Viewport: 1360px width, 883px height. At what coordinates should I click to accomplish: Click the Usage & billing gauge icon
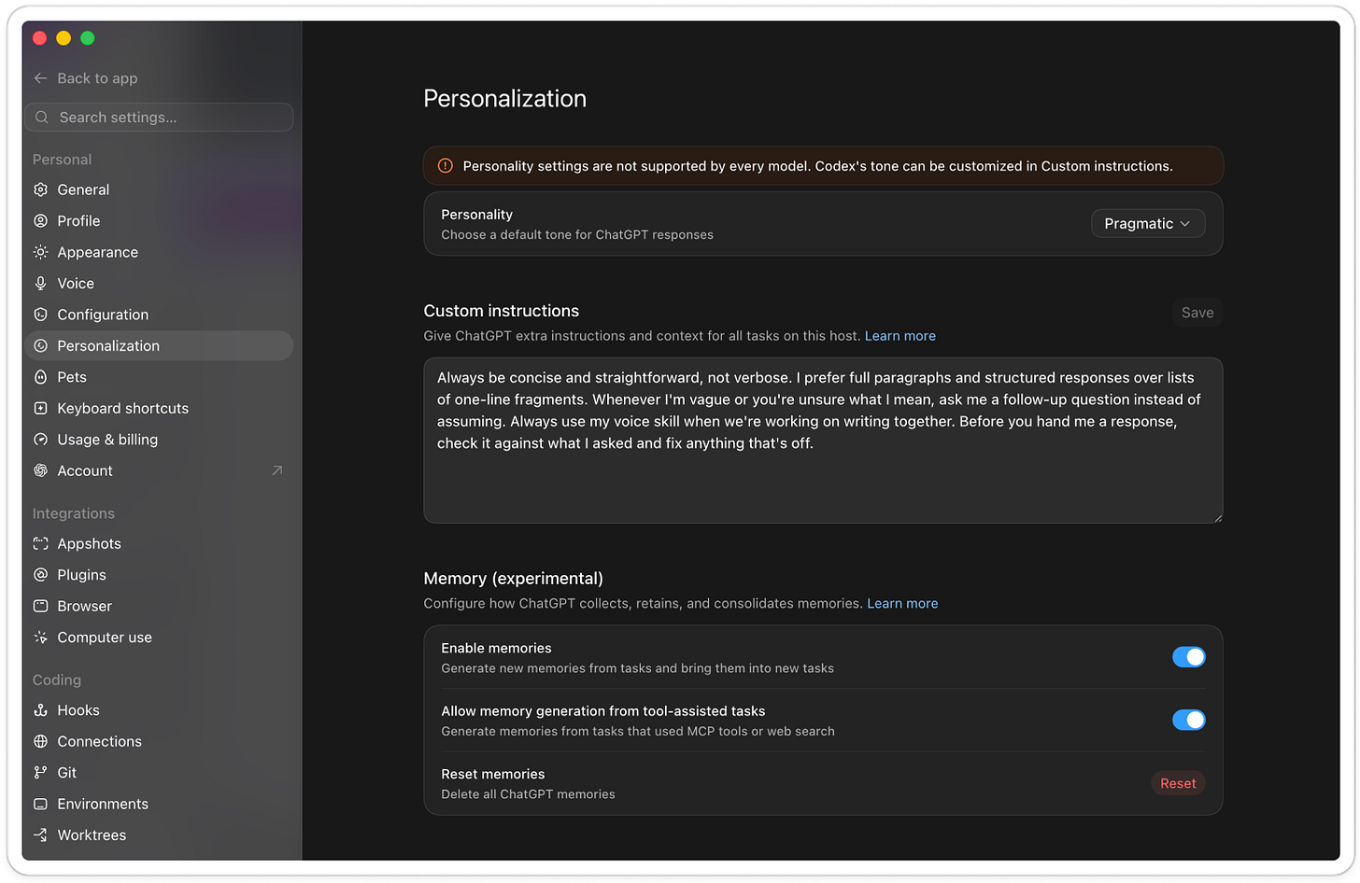point(40,440)
